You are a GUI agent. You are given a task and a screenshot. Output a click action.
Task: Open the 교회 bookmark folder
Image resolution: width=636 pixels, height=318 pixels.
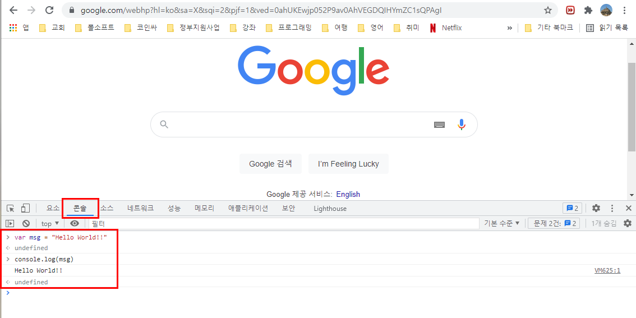[52, 28]
